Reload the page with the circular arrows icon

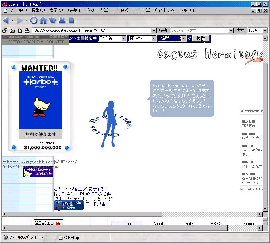click(x=34, y=20)
